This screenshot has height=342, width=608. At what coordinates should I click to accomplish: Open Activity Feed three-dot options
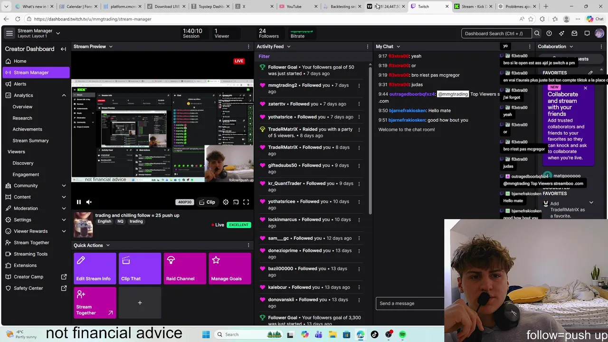point(367,47)
